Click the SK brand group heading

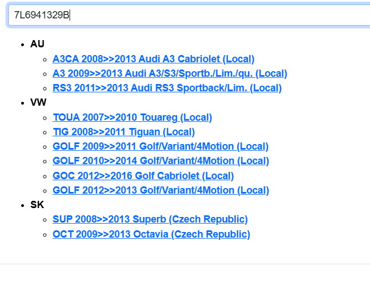pos(37,205)
